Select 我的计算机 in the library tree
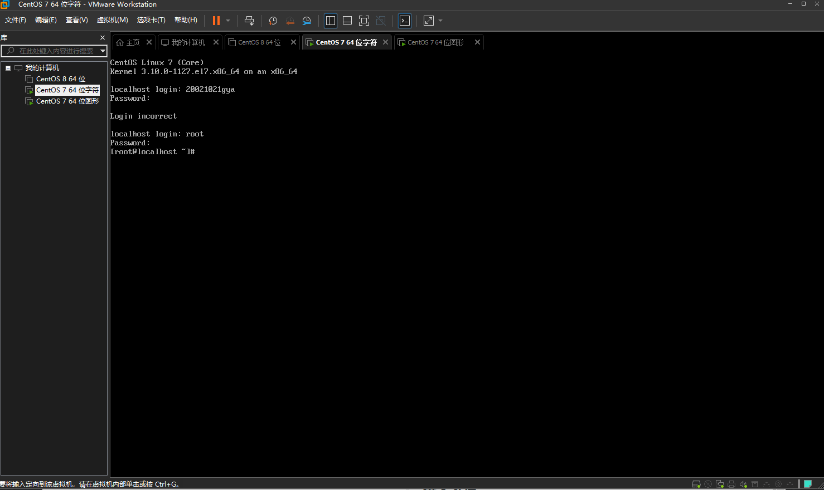The width and height of the screenshot is (824, 490). (x=42, y=68)
